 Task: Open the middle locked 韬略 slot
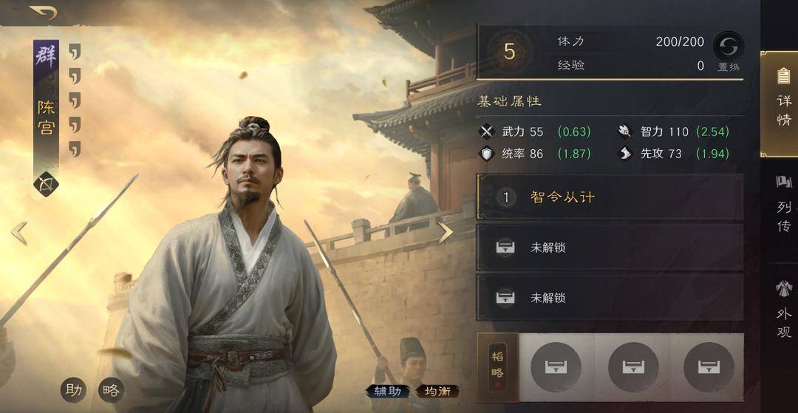point(632,366)
